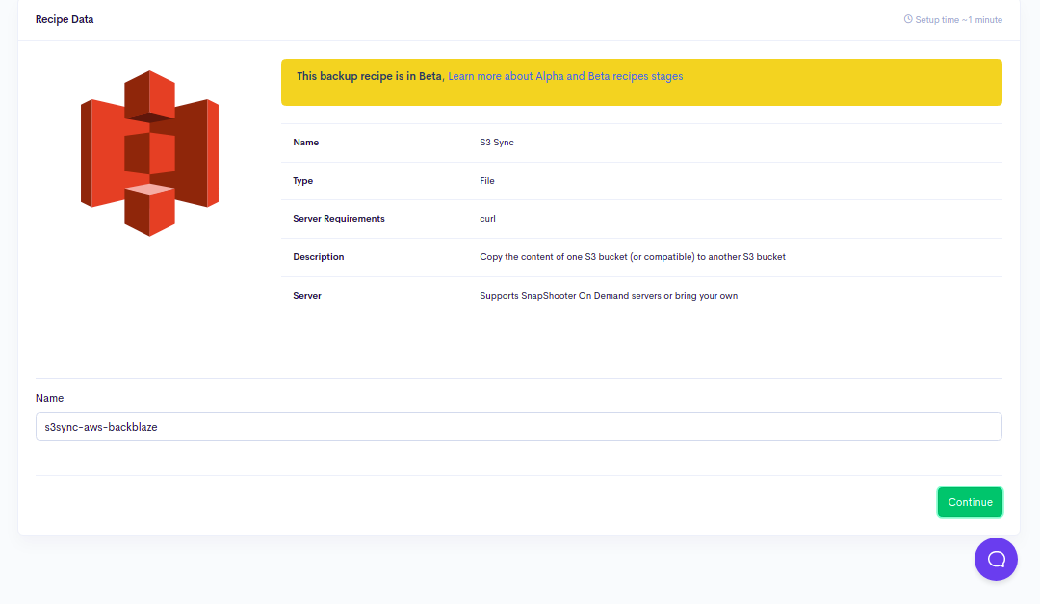Click the 'Copy the content of one S3 bucket' description
This screenshot has height=604, width=1040.
pyautogui.click(x=632, y=257)
